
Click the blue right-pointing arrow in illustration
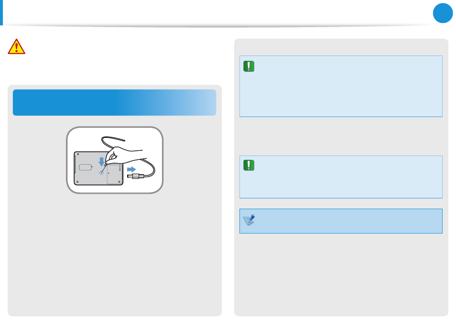click(x=131, y=169)
